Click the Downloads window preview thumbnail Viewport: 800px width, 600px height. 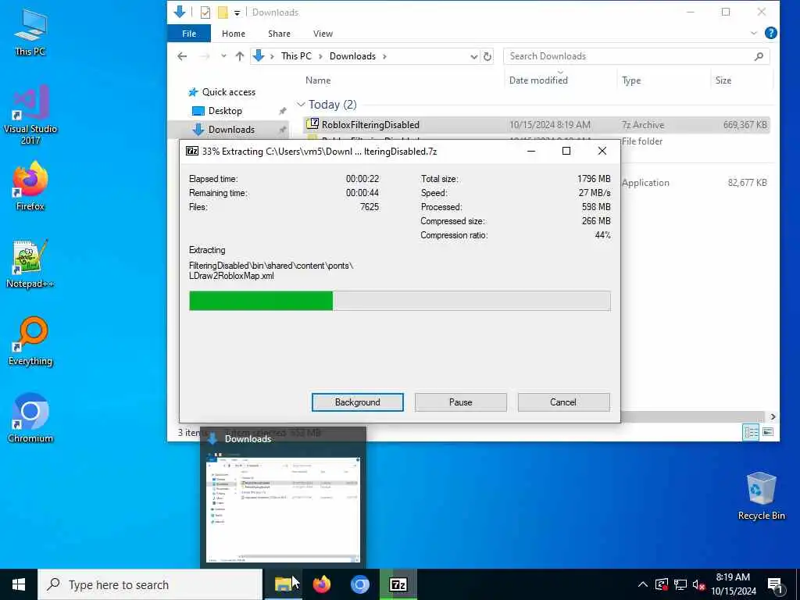[283, 508]
